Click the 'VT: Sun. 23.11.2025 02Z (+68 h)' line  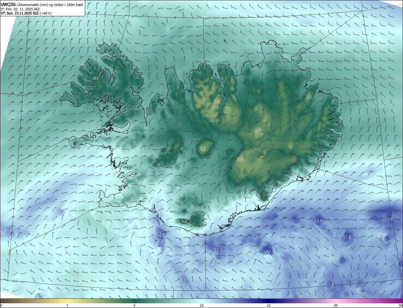pos(26,13)
